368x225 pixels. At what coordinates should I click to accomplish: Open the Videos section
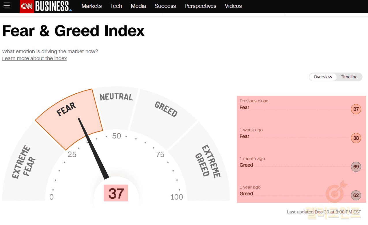[x=233, y=6]
